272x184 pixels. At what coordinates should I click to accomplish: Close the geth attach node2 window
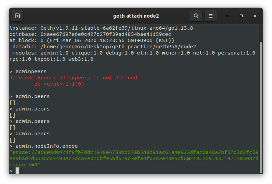255,16
